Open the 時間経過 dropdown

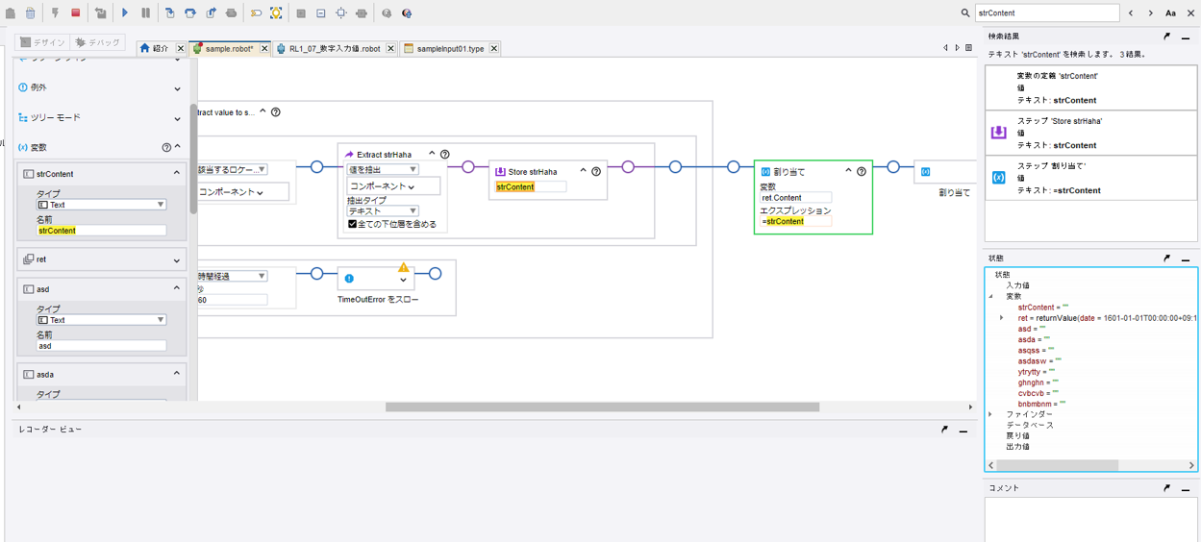coord(232,276)
